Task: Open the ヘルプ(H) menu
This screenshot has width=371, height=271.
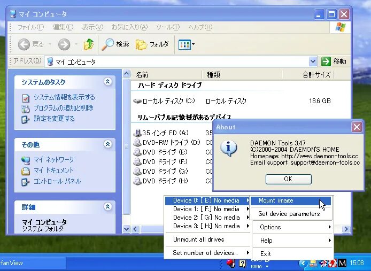Action: [200, 27]
